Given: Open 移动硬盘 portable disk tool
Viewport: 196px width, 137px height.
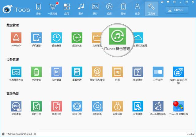Looking at the screenshot, I should click(138, 72).
